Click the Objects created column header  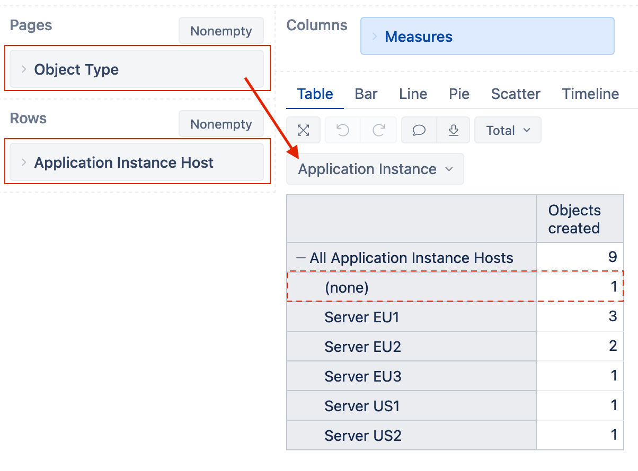click(574, 219)
